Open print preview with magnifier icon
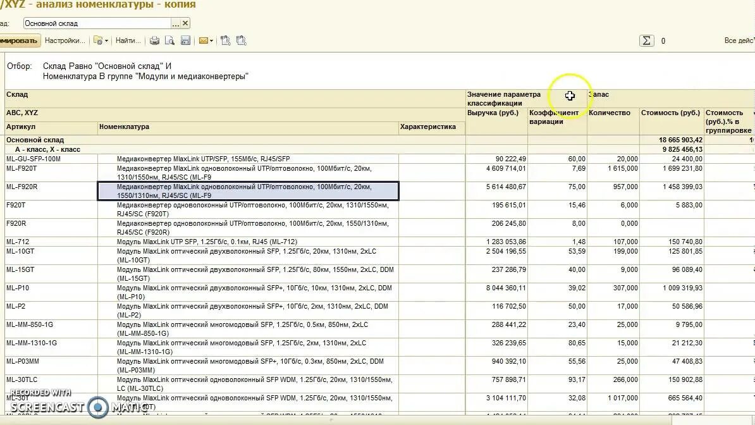The image size is (755, 425). [x=169, y=41]
